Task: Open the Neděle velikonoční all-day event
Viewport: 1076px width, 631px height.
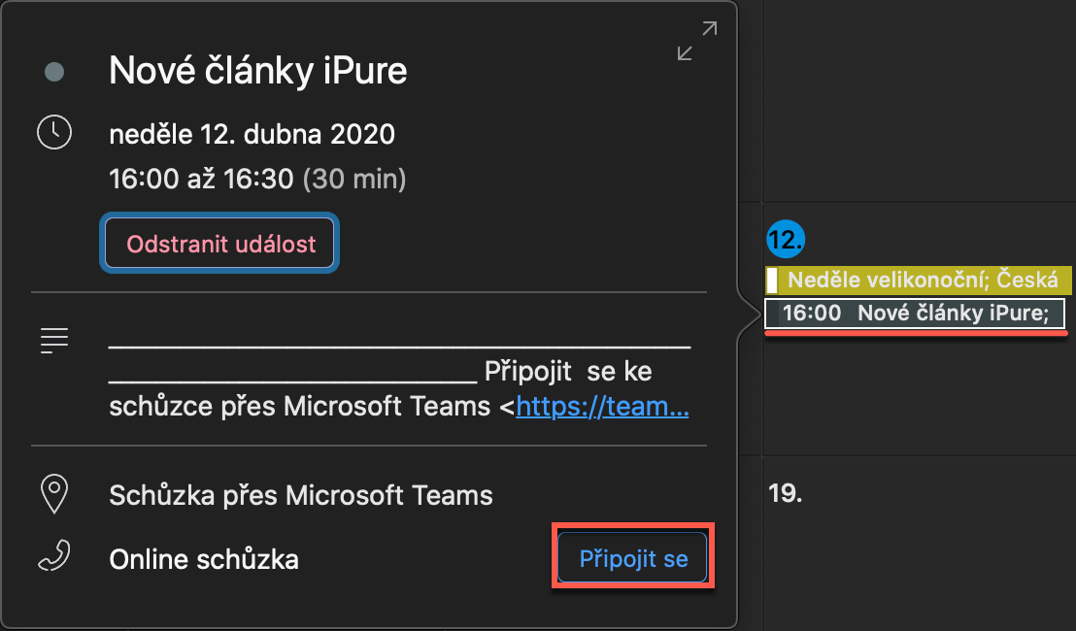Action: pyautogui.click(x=923, y=281)
